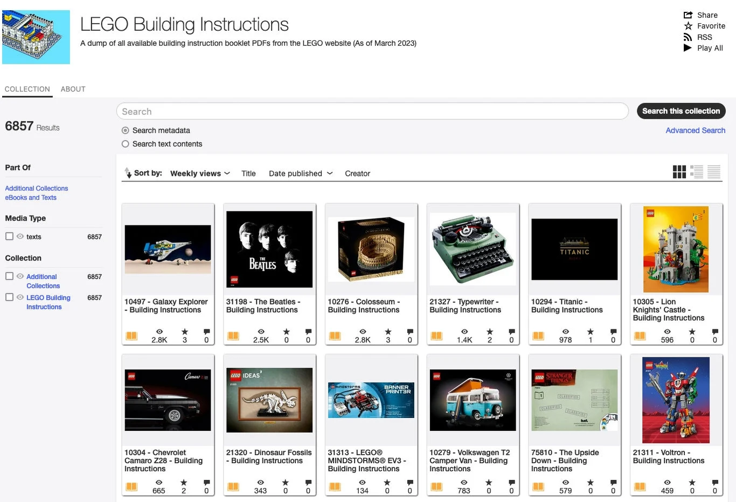Open Date published sort dropdown
736x502 pixels.
(x=301, y=173)
